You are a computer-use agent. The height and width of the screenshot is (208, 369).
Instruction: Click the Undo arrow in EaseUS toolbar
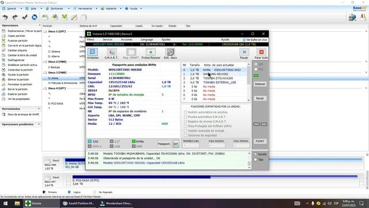pyautogui.click(x=5, y=17)
